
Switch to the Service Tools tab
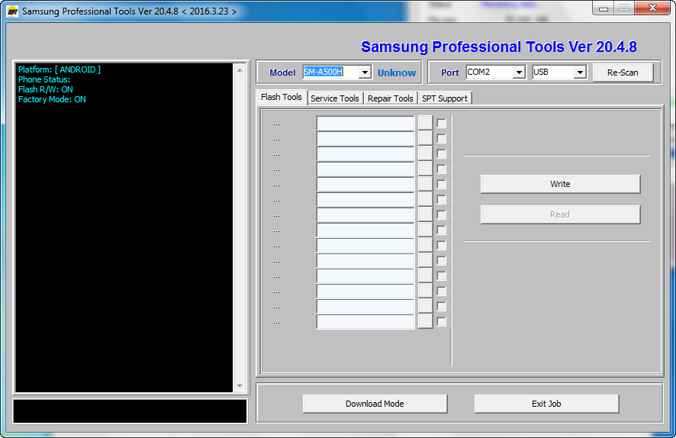tap(335, 98)
